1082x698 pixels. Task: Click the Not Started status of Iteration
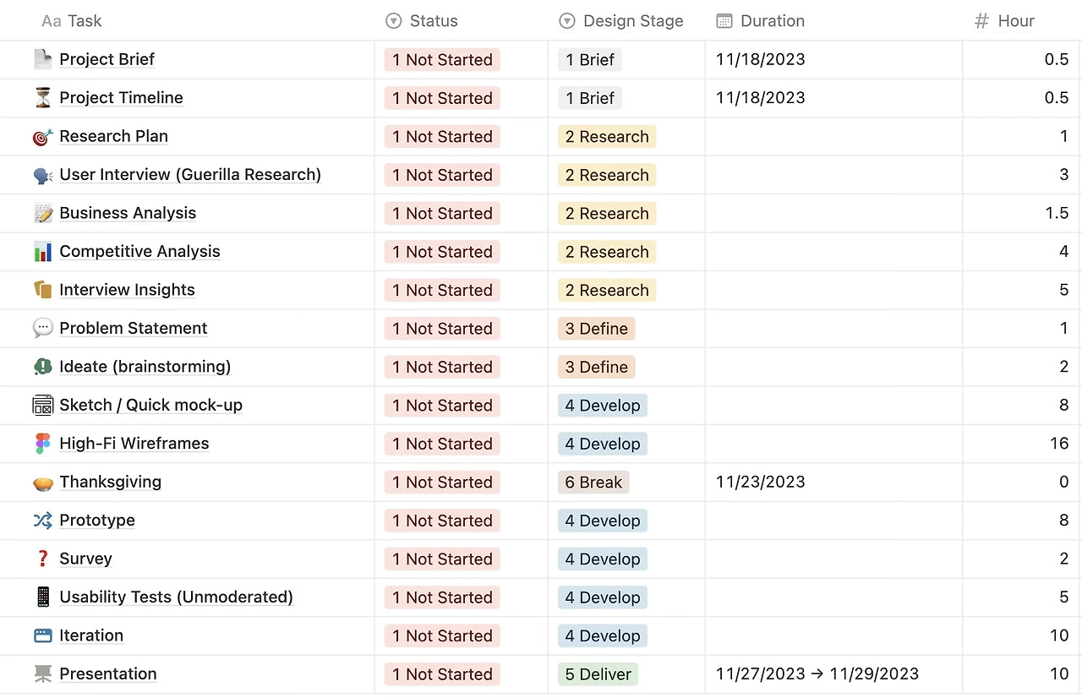(442, 635)
